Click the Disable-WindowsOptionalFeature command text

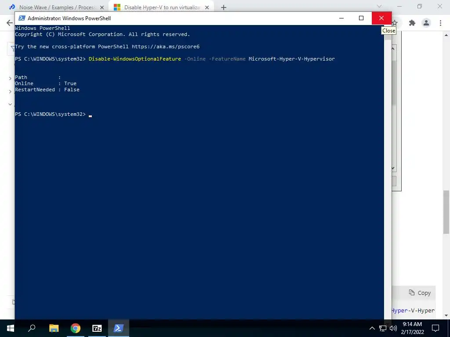click(x=134, y=59)
